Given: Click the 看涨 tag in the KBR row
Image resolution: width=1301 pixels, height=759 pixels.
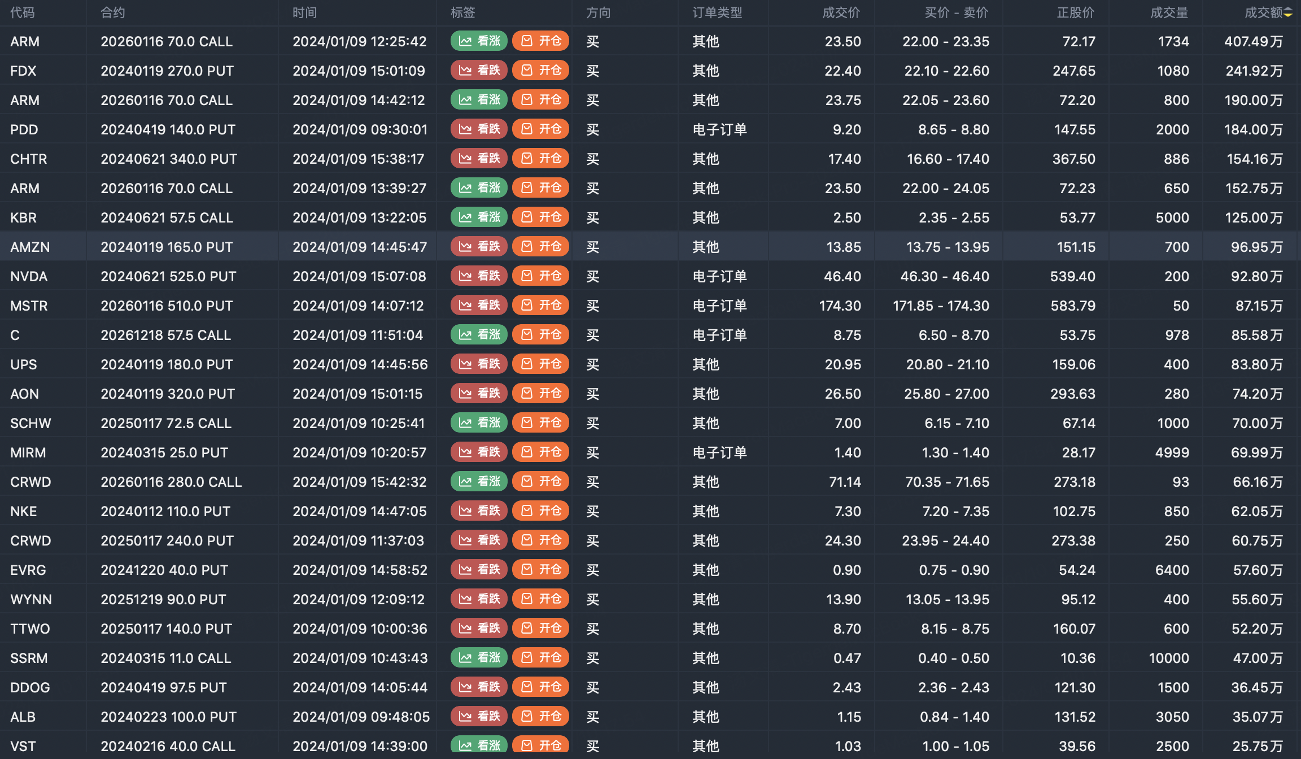Looking at the screenshot, I should [479, 217].
